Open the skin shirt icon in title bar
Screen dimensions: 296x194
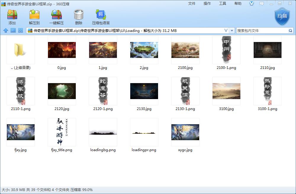(252, 4)
